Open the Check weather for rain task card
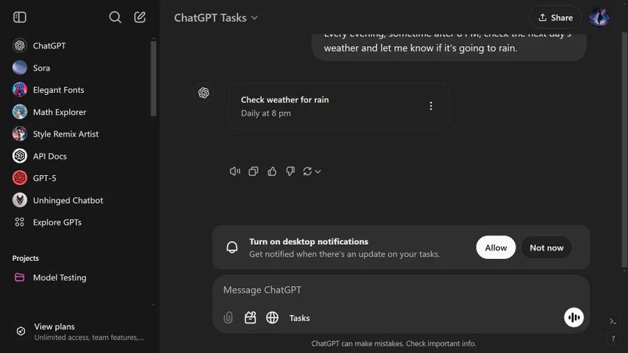The image size is (628, 353). pos(338,106)
